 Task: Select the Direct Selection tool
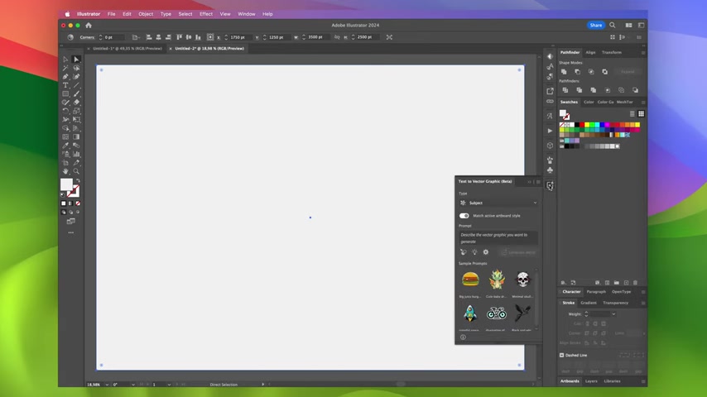[x=76, y=60]
